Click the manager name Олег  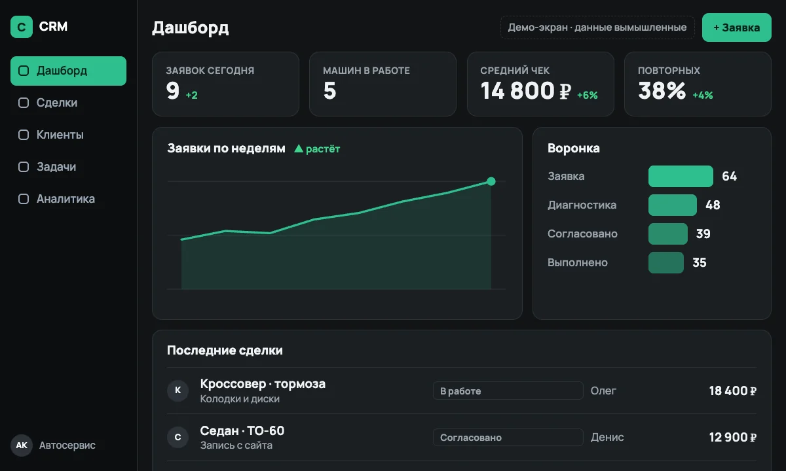603,391
